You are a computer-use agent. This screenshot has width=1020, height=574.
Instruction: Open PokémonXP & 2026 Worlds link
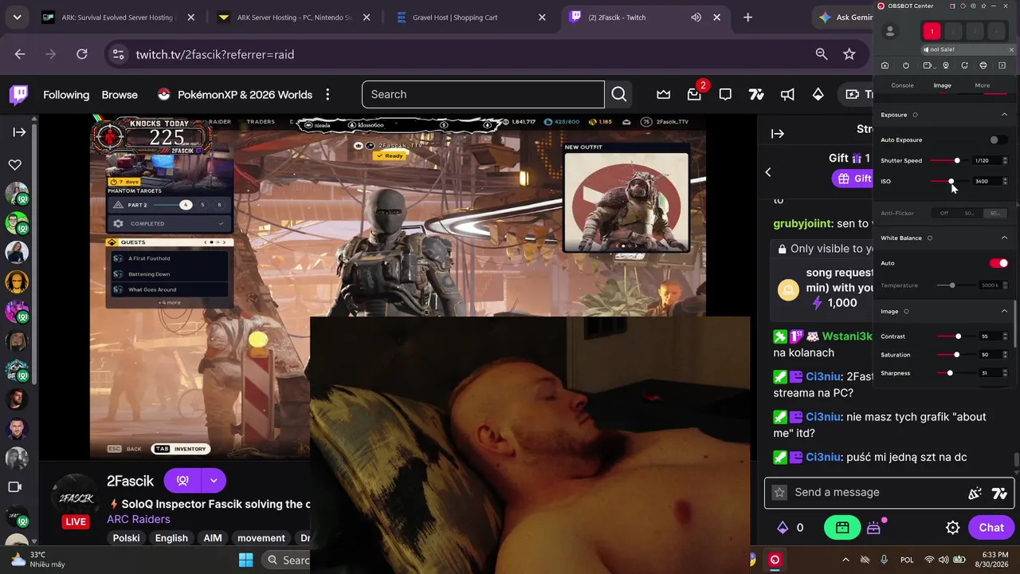[235, 95]
